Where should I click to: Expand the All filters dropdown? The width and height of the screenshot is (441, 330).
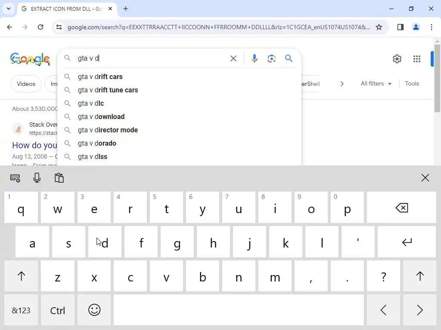click(x=376, y=84)
